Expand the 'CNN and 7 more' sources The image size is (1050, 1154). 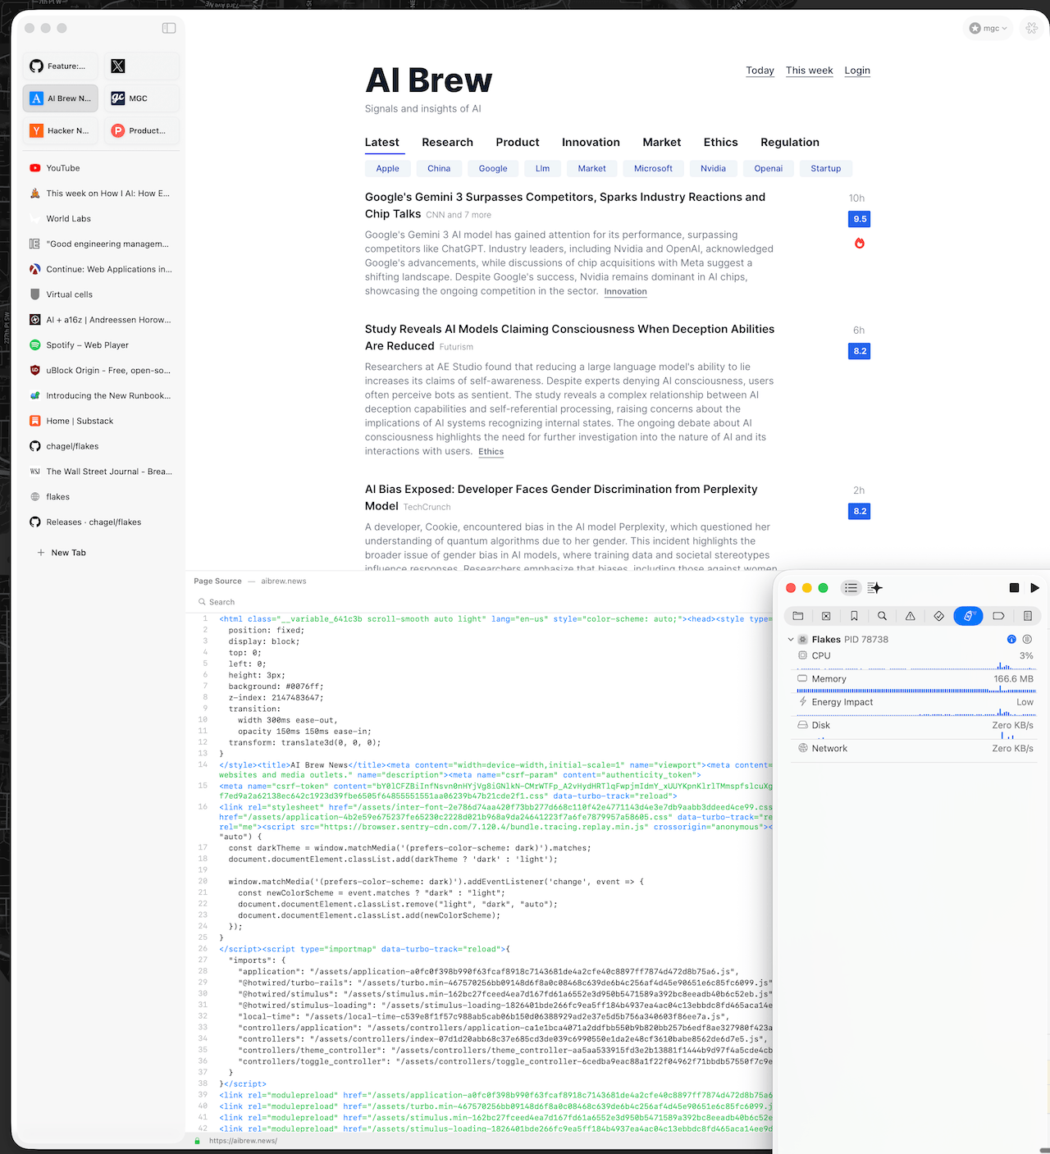pos(459,215)
